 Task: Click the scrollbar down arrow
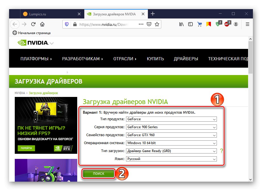pyautogui.click(x=250, y=179)
